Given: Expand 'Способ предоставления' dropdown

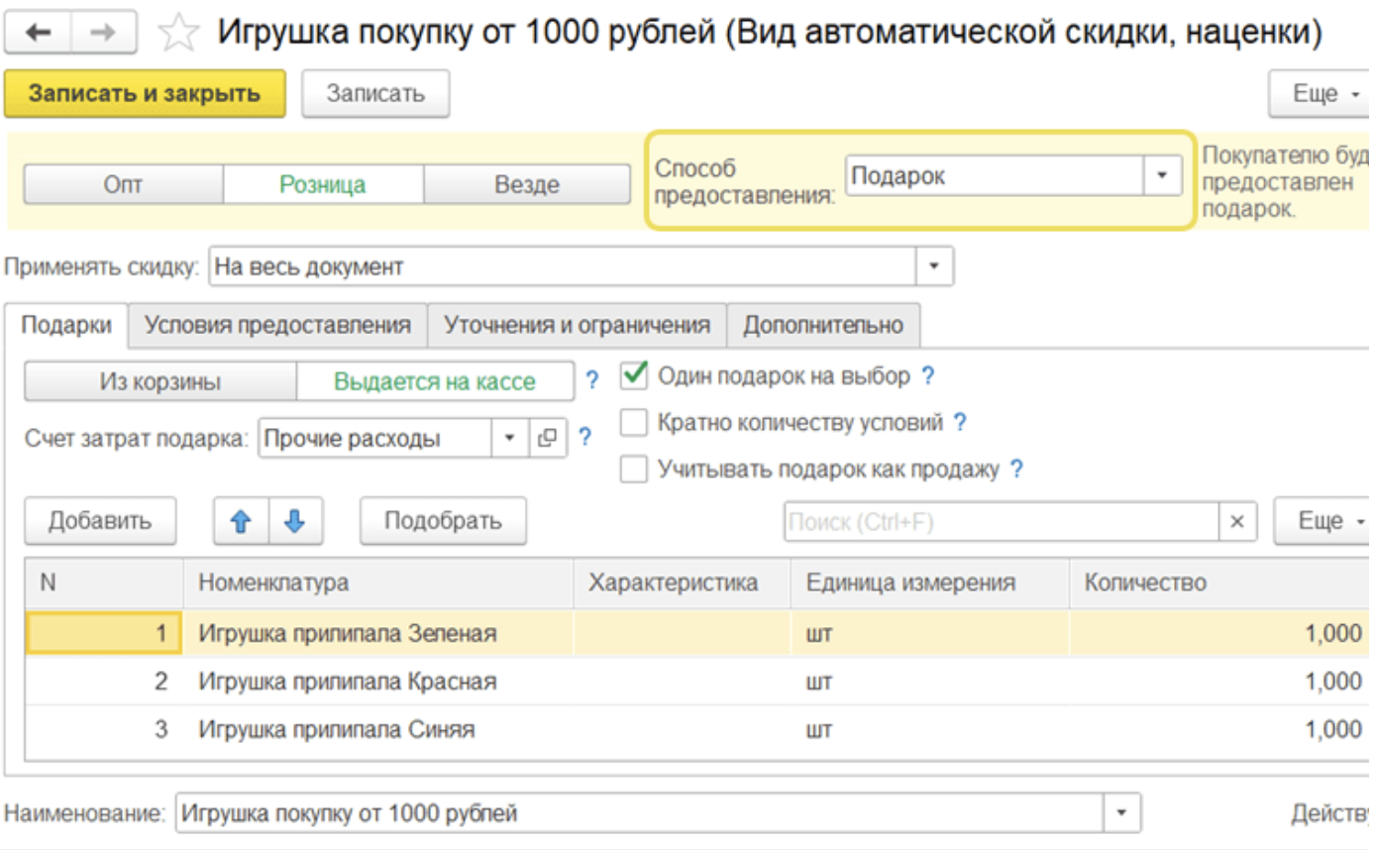Looking at the screenshot, I should 1162,176.
